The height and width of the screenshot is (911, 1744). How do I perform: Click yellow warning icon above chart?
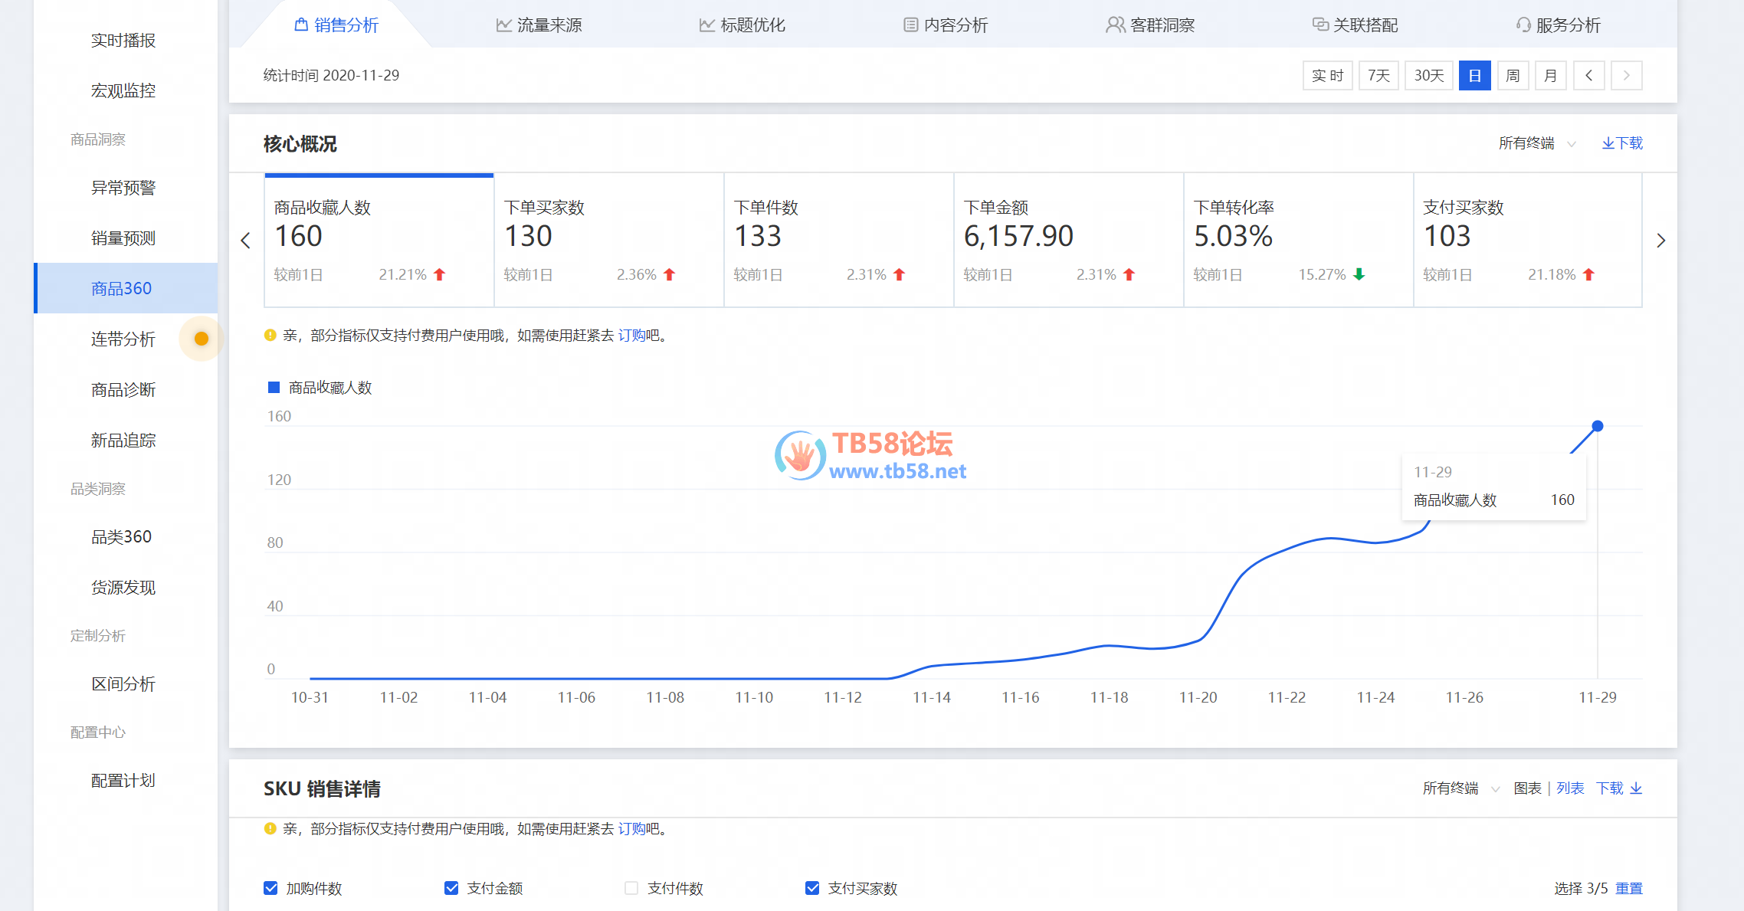270,335
